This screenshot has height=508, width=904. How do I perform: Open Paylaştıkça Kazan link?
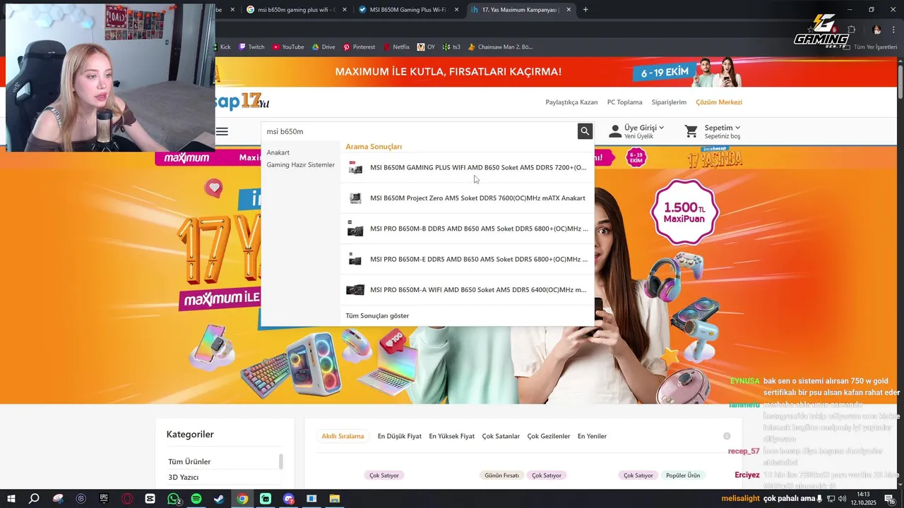pos(571,102)
